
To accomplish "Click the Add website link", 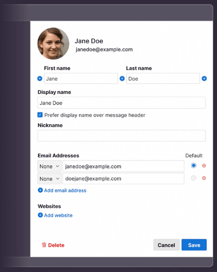I will coord(58,215).
